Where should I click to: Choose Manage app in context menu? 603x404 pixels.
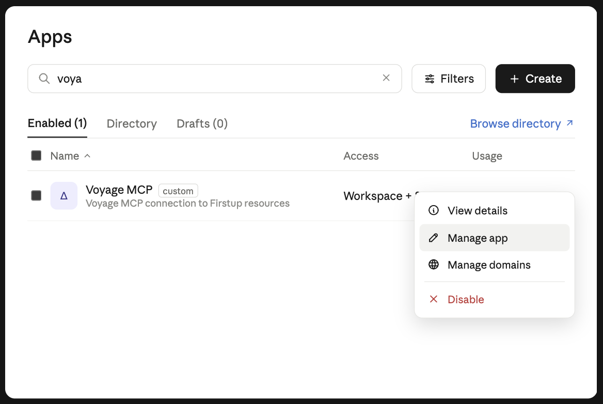(x=494, y=238)
